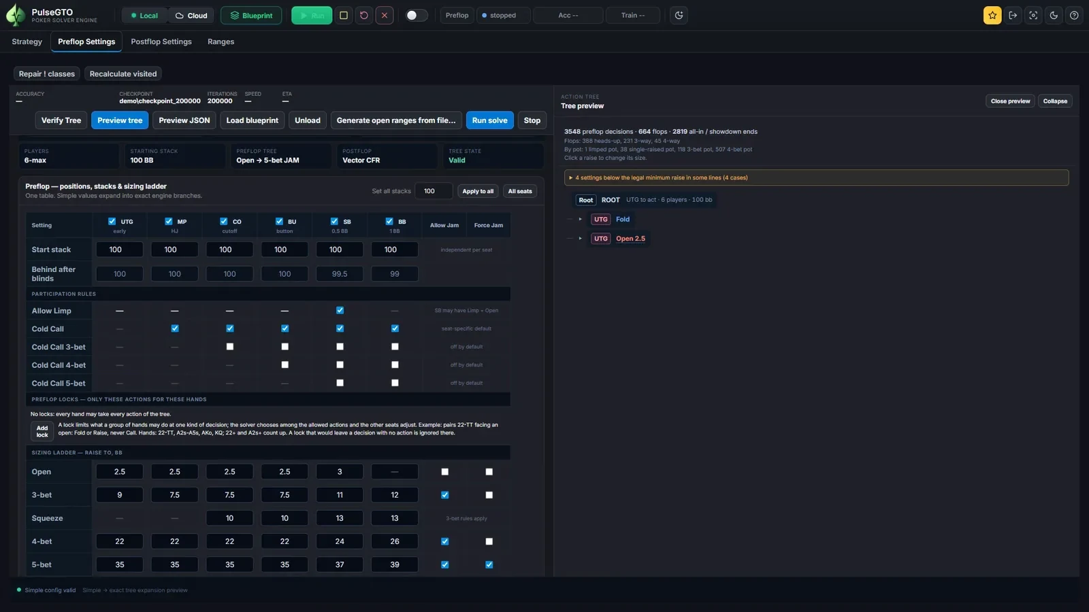Click the Verify Tree button

click(61, 120)
